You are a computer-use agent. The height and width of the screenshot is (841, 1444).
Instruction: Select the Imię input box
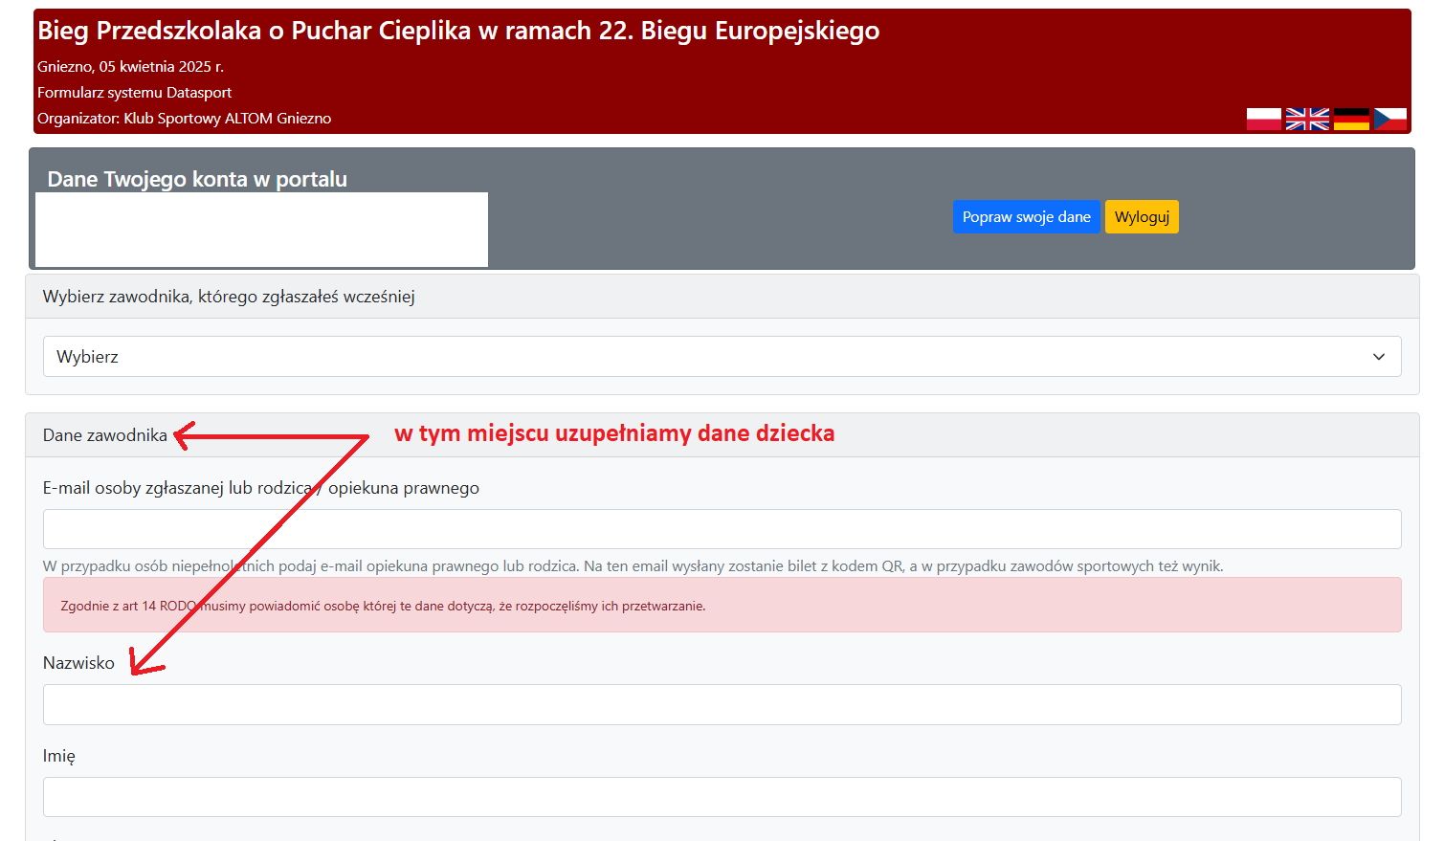tap(722, 797)
